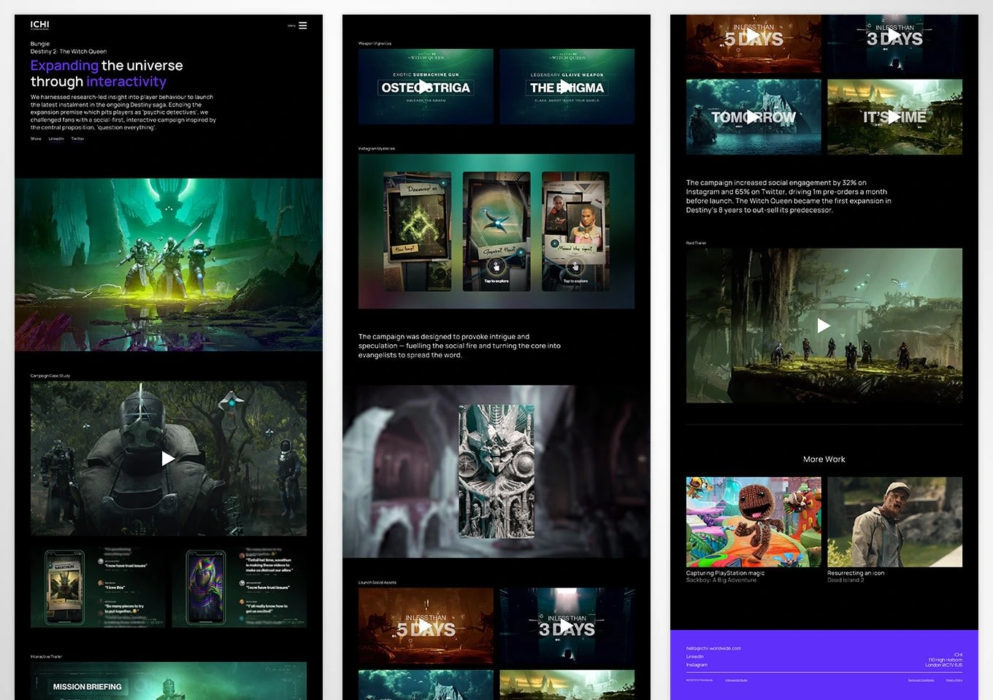Open the Mission Briefing interactive trailer
Image resolution: width=993 pixels, height=700 pixels.
tap(169, 681)
